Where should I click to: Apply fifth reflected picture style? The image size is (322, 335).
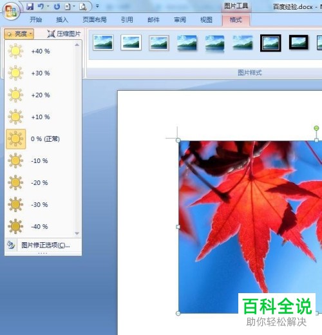[x=215, y=43]
